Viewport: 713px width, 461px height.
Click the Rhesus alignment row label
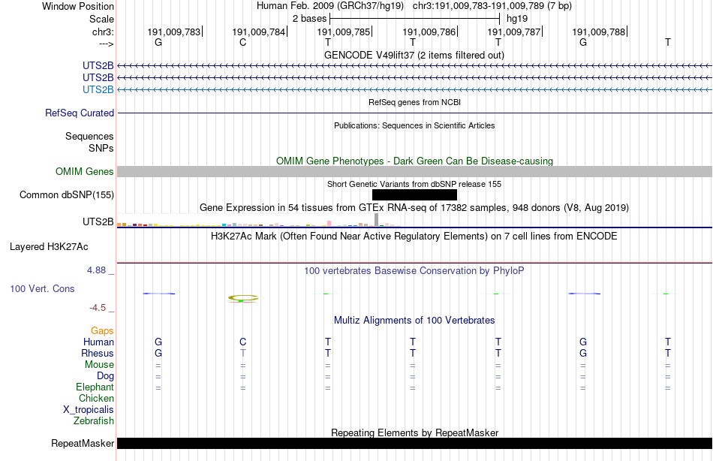pyautogui.click(x=98, y=354)
